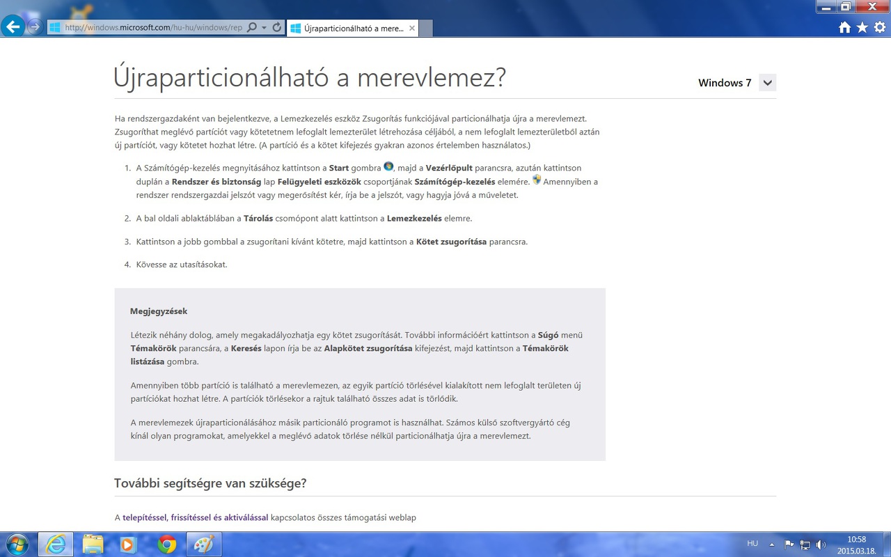Open a new blank browser tab
This screenshot has height=557, width=891.
(427, 29)
